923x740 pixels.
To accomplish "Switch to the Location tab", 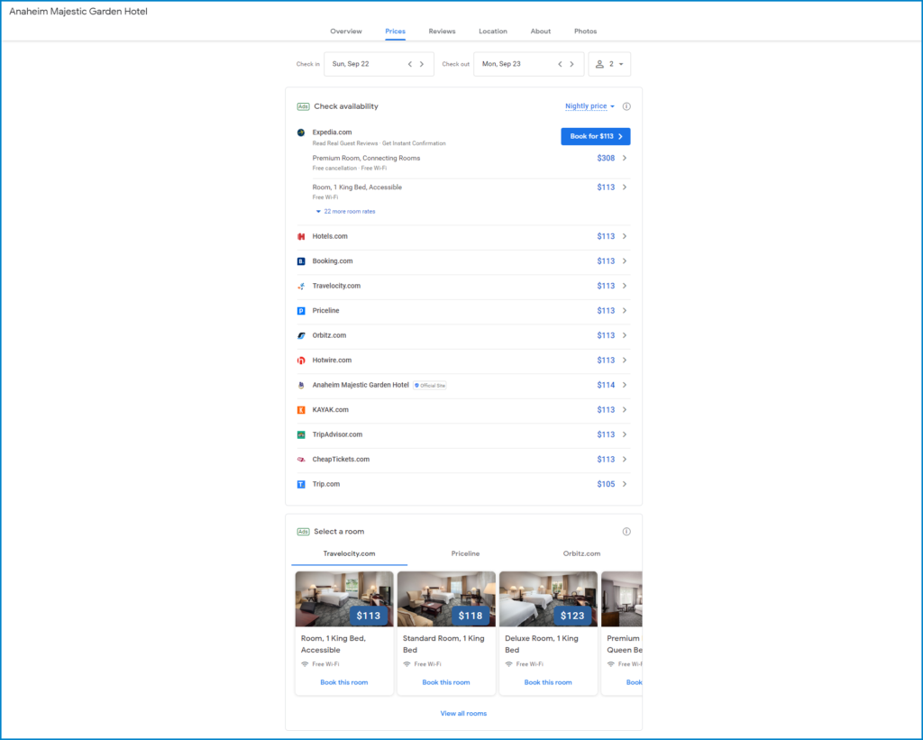I will [x=493, y=32].
